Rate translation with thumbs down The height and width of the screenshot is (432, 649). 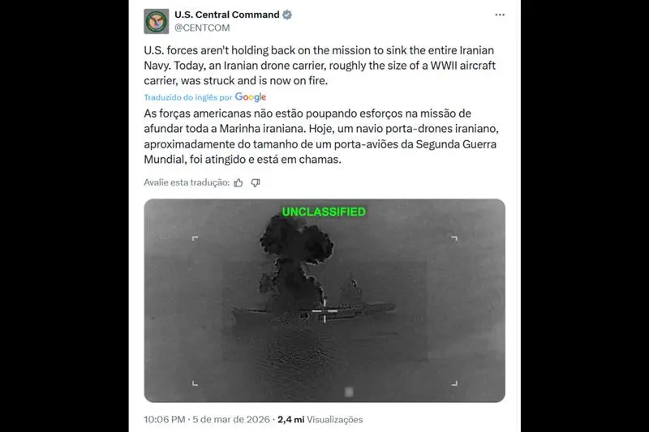click(256, 182)
